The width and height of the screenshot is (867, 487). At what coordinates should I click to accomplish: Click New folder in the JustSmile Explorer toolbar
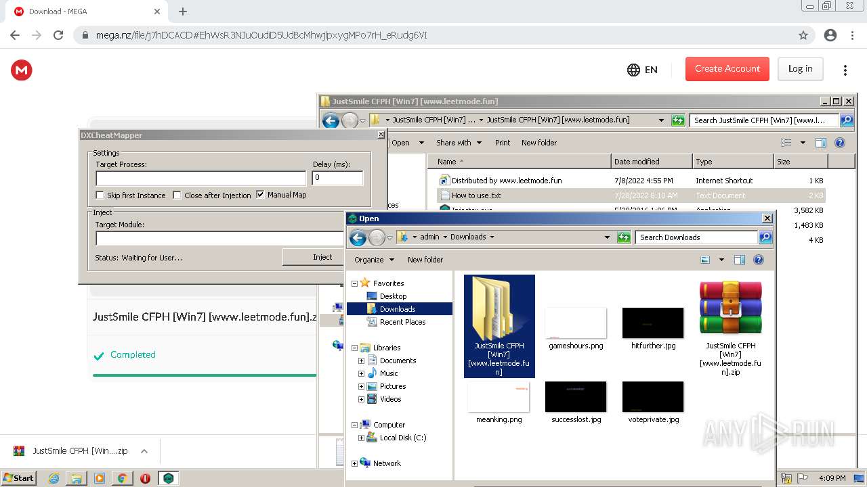coord(539,143)
